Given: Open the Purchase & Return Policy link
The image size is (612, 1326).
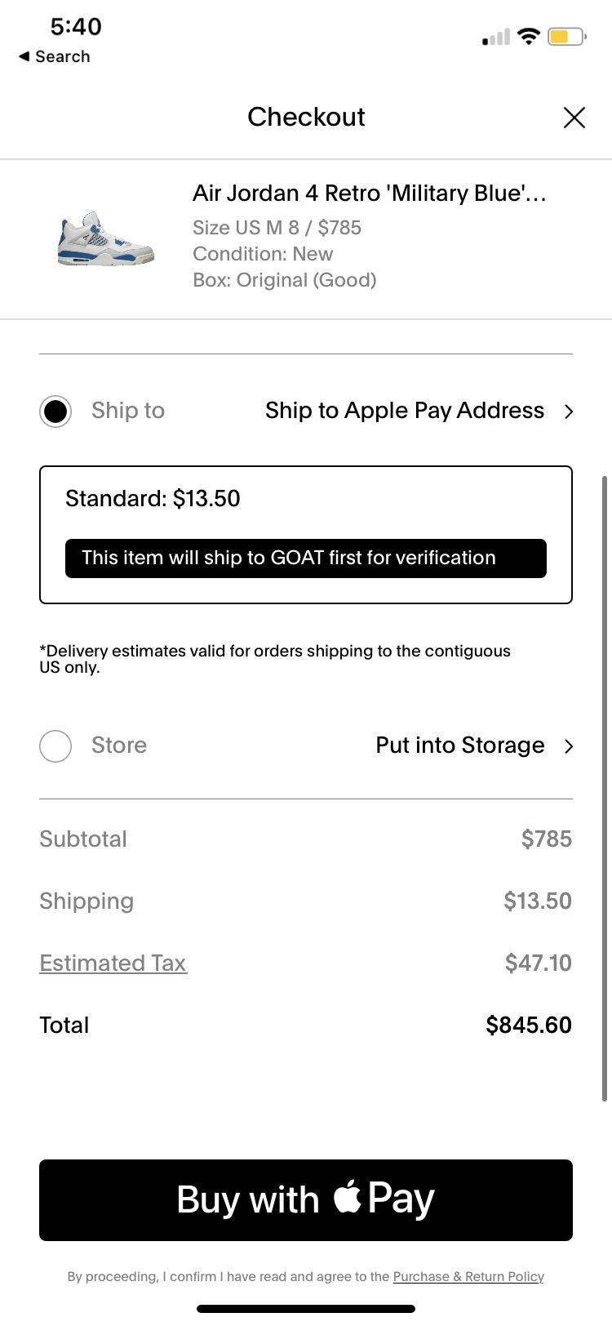Looking at the screenshot, I should coord(468,1277).
